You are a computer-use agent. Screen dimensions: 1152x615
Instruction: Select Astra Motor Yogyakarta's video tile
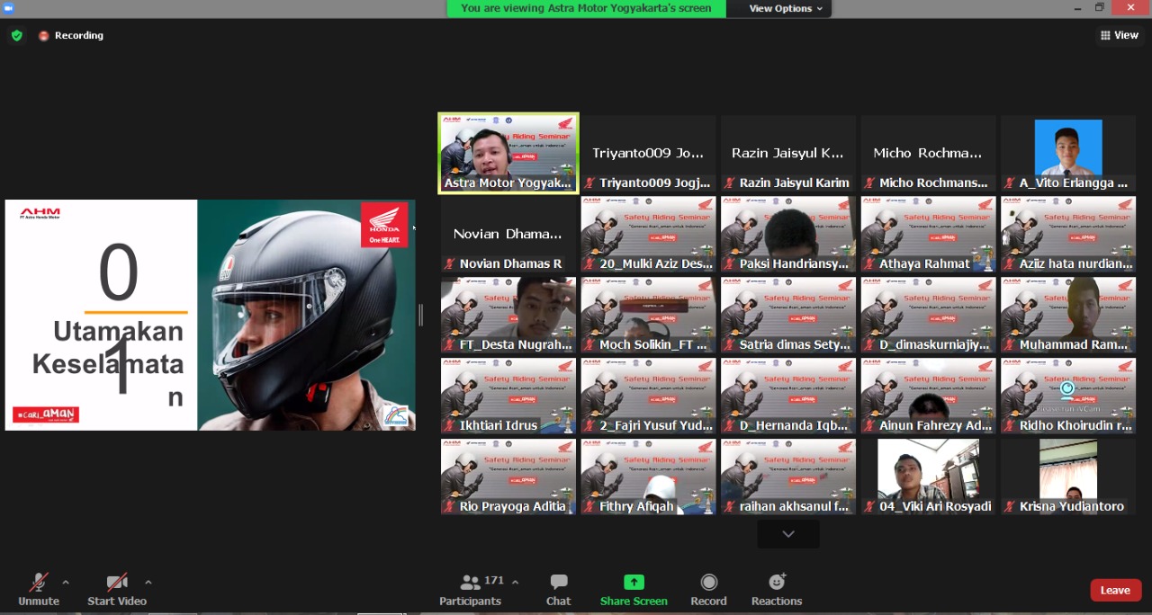pos(508,153)
